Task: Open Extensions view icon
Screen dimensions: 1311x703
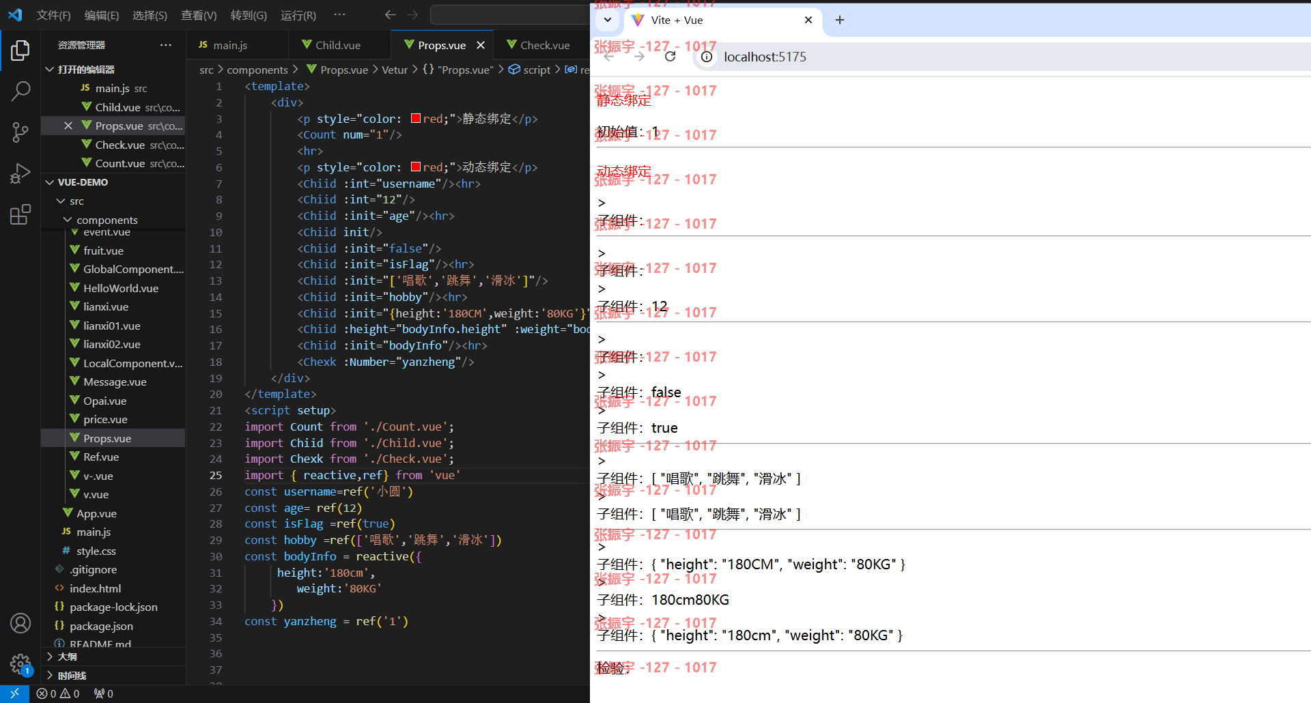Action: click(x=20, y=214)
